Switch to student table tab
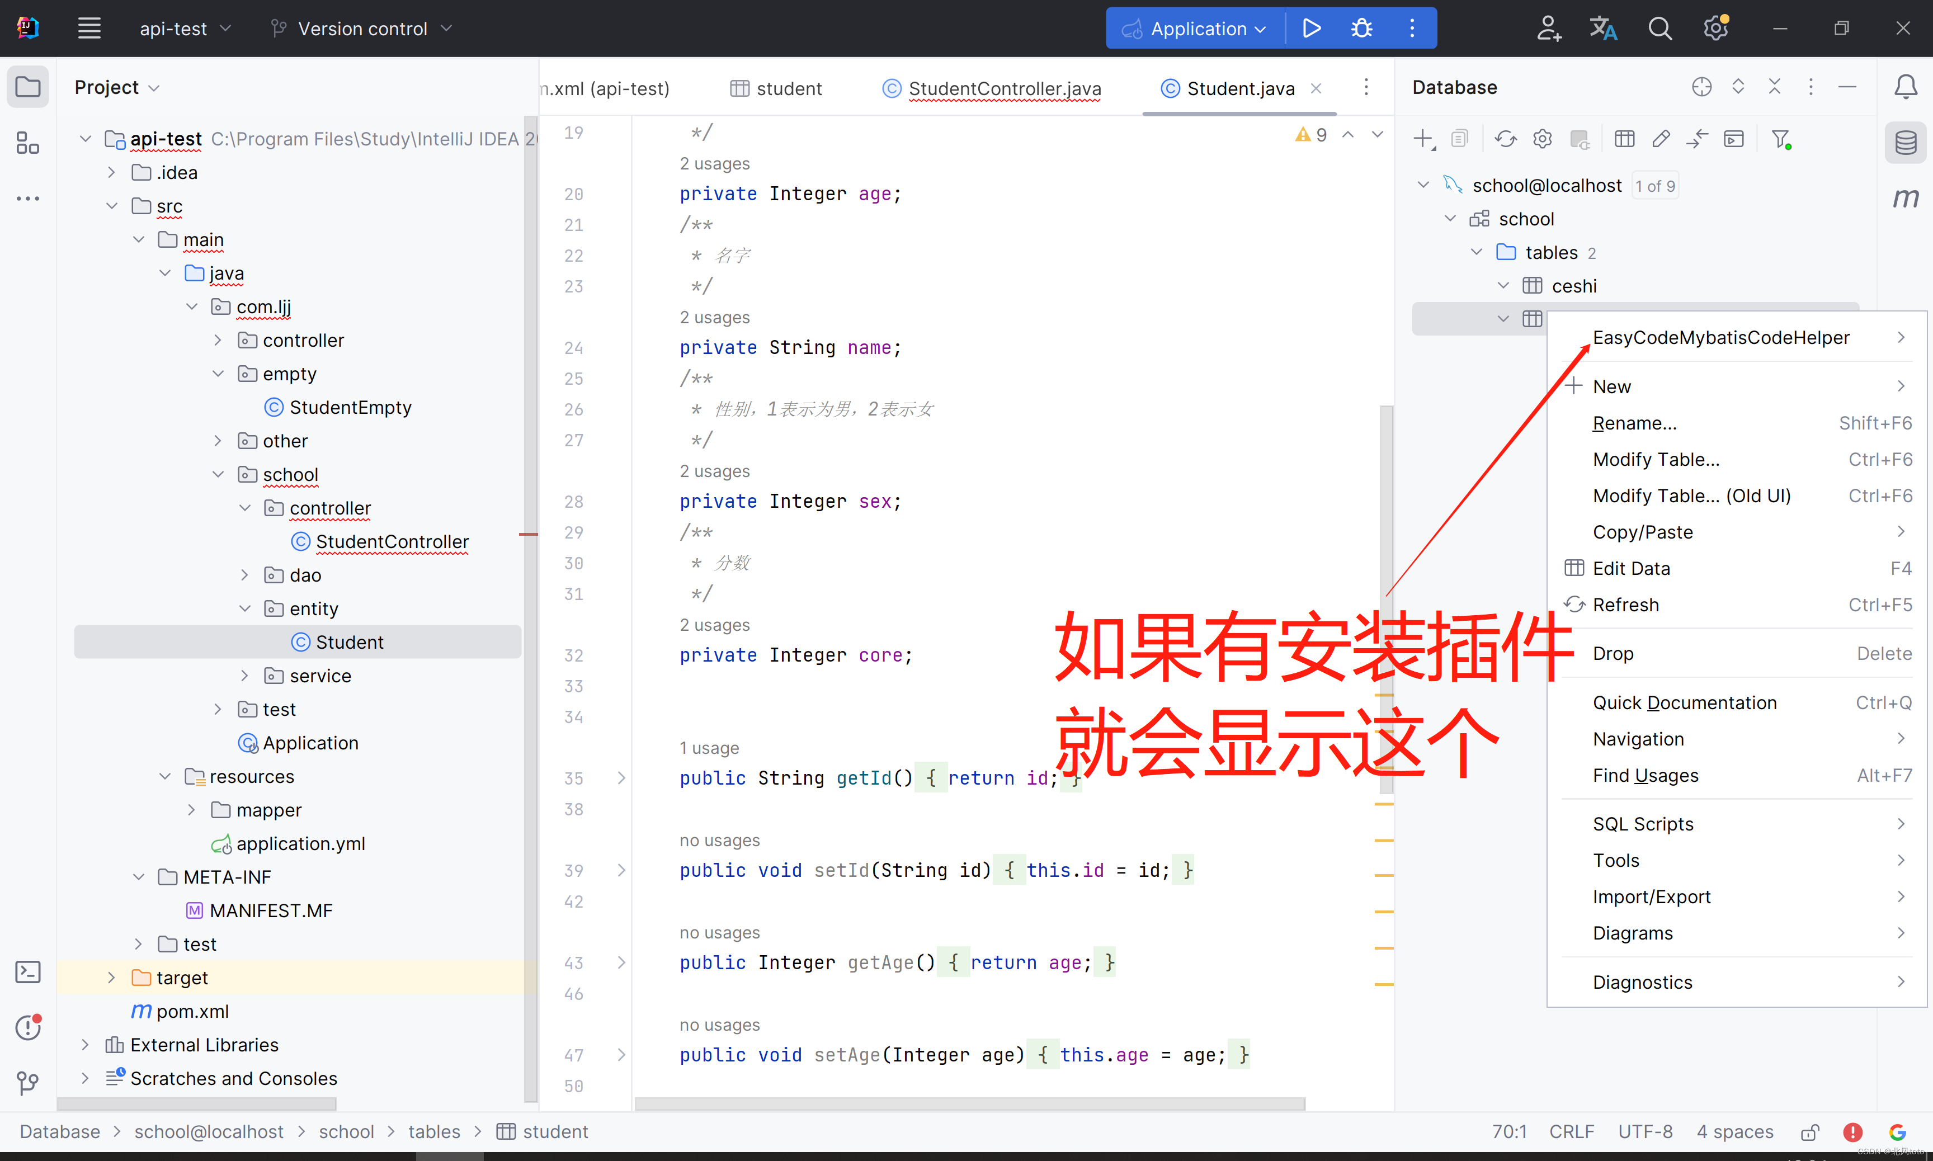Viewport: 1933px width, 1161px height. point(775,88)
